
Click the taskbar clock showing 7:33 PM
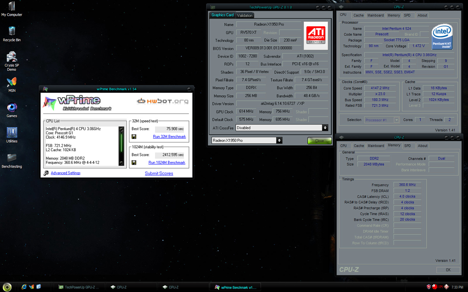[457, 287]
